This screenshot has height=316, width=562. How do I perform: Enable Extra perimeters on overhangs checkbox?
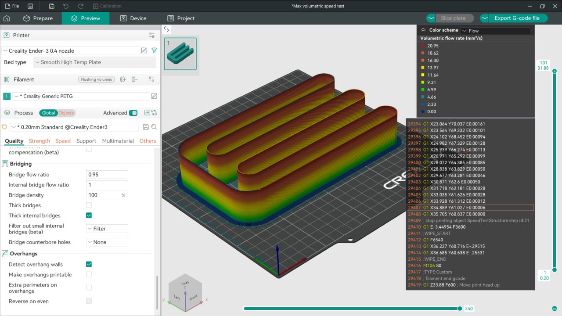(x=89, y=288)
